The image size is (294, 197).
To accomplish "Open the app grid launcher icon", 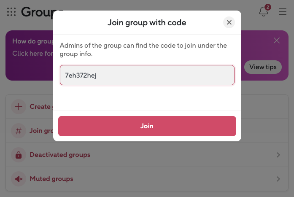I will click(x=11, y=12).
